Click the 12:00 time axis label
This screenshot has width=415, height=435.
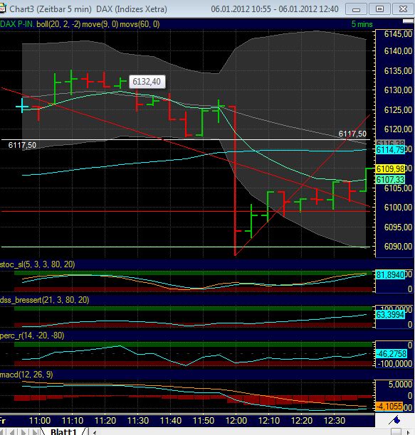pyautogui.click(x=236, y=421)
